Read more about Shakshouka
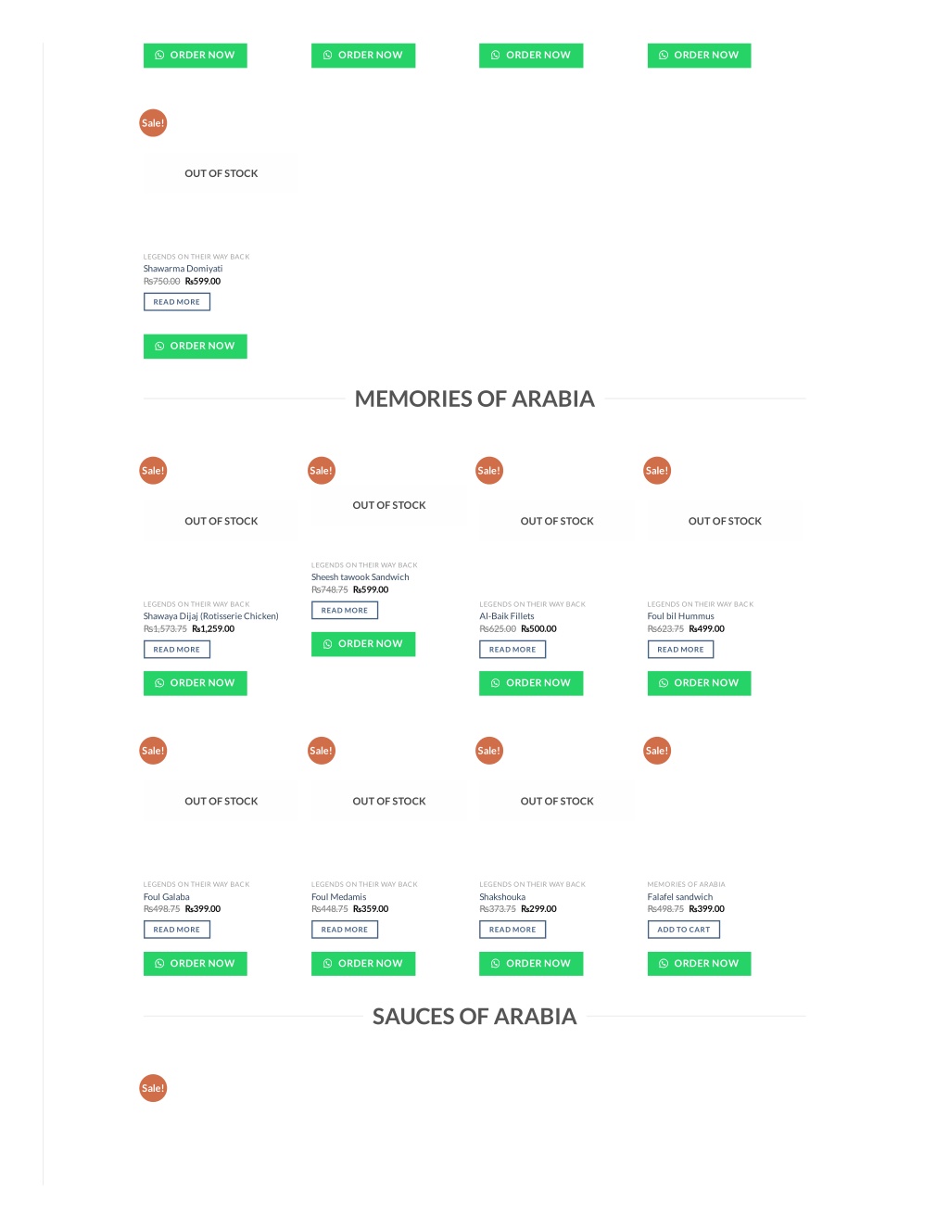949x1228 pixels. click(x=512, y=930)
